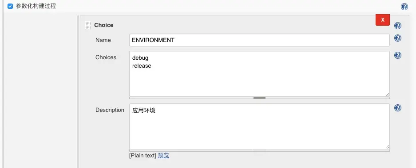Click resize bar below Description box
416x168 pixels.
pos(259,151)
